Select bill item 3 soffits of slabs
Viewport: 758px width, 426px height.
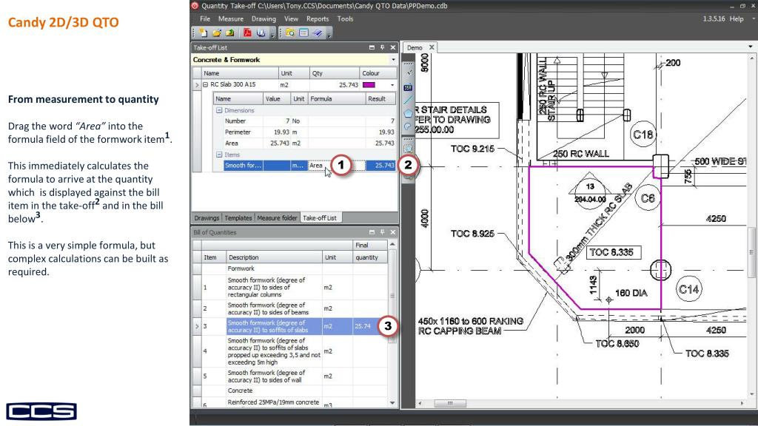click(x=294, y=326)
